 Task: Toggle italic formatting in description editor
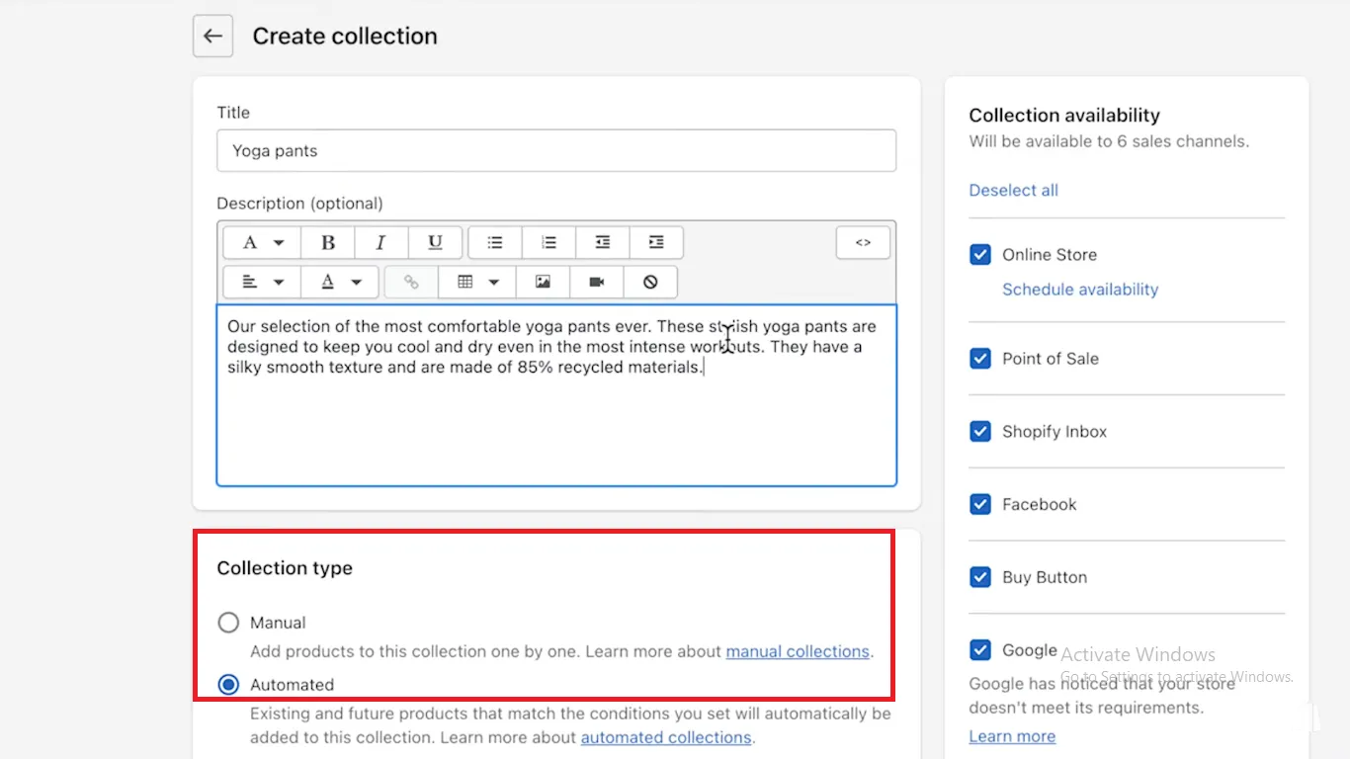[381, 242]
